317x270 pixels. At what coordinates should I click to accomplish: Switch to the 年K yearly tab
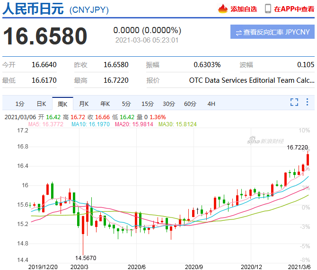(105, 104)
